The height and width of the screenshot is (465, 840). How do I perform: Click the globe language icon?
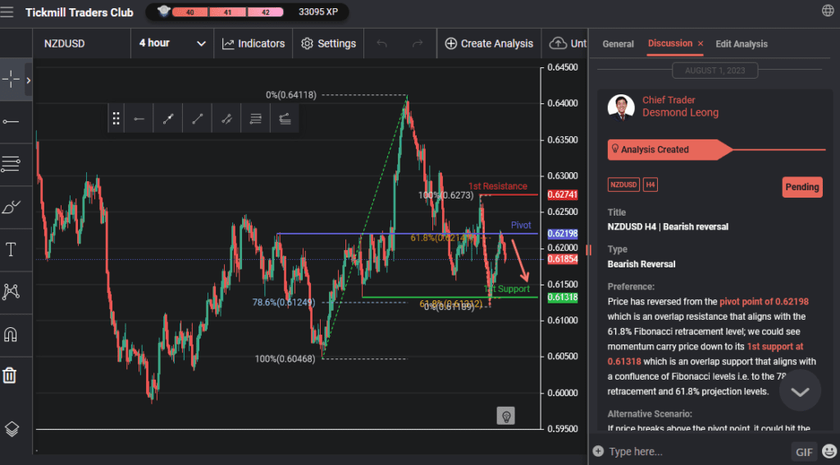point(828,11)
